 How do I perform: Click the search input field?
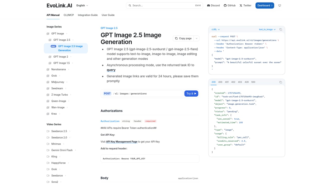tap(164, 5)
